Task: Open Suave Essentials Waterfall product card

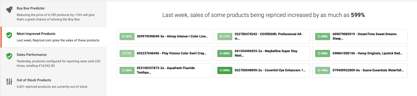Action: pos(360,70)
